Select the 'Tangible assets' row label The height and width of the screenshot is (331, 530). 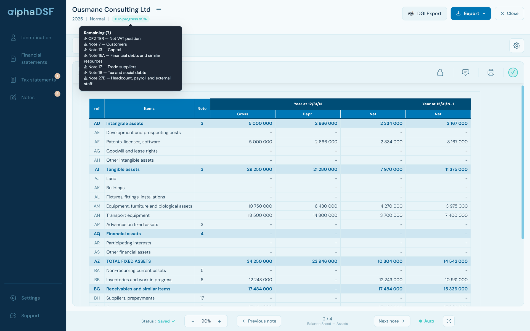(123, 169)
